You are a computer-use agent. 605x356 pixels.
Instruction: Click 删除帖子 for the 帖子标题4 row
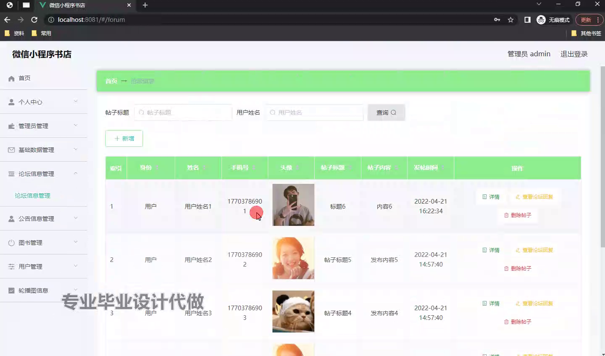click(518, 322)
